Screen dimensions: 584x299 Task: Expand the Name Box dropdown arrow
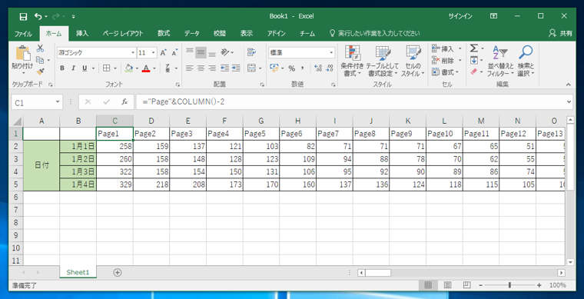58,101
